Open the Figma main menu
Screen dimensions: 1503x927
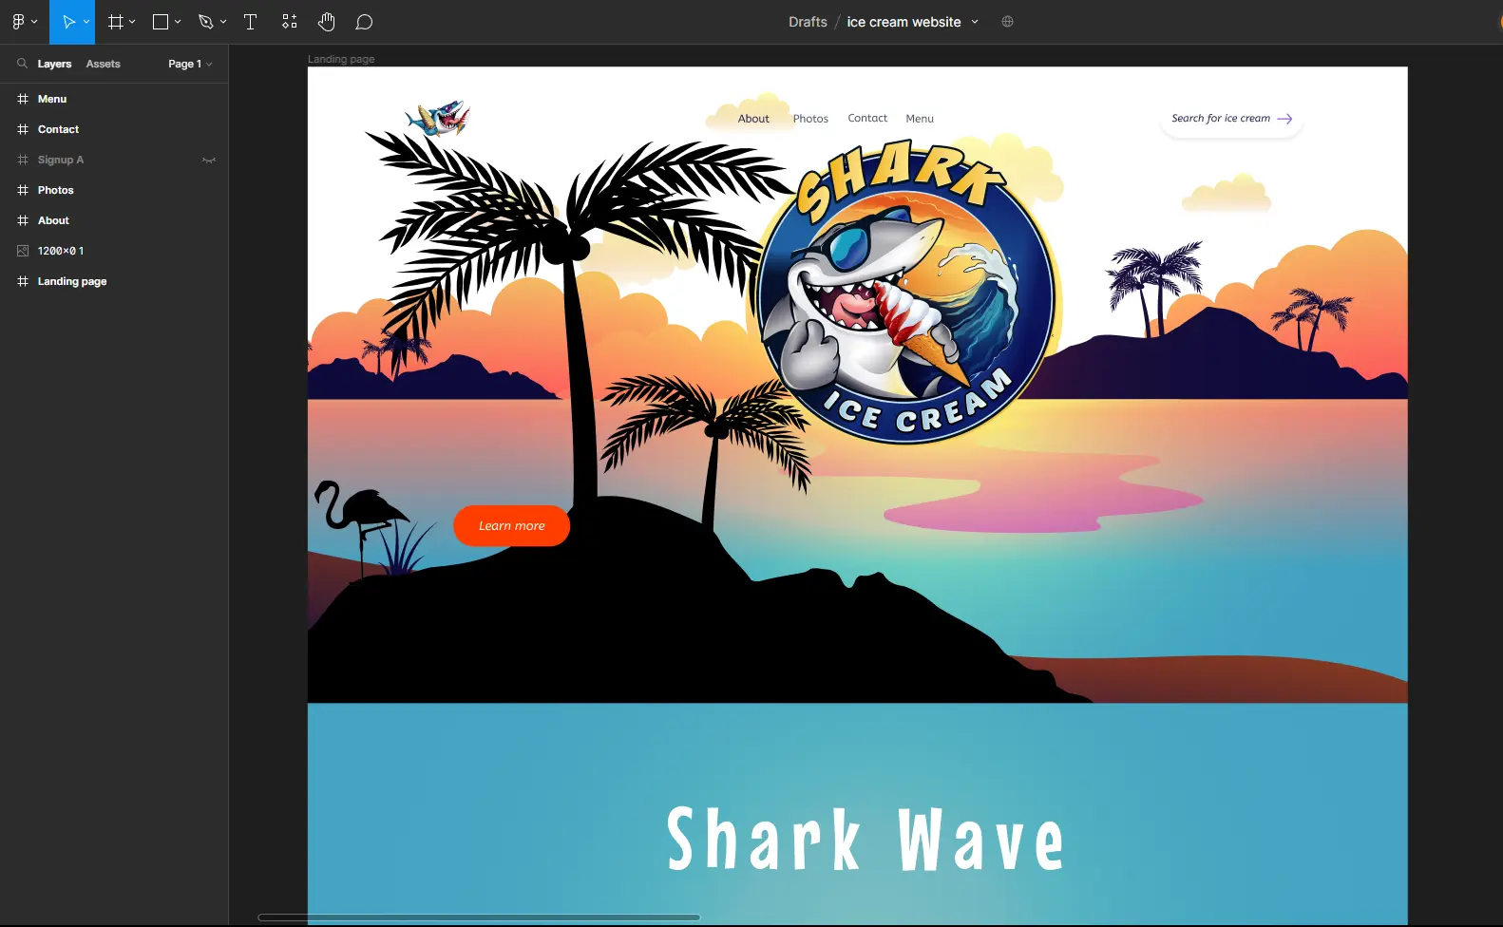[23, 22]
